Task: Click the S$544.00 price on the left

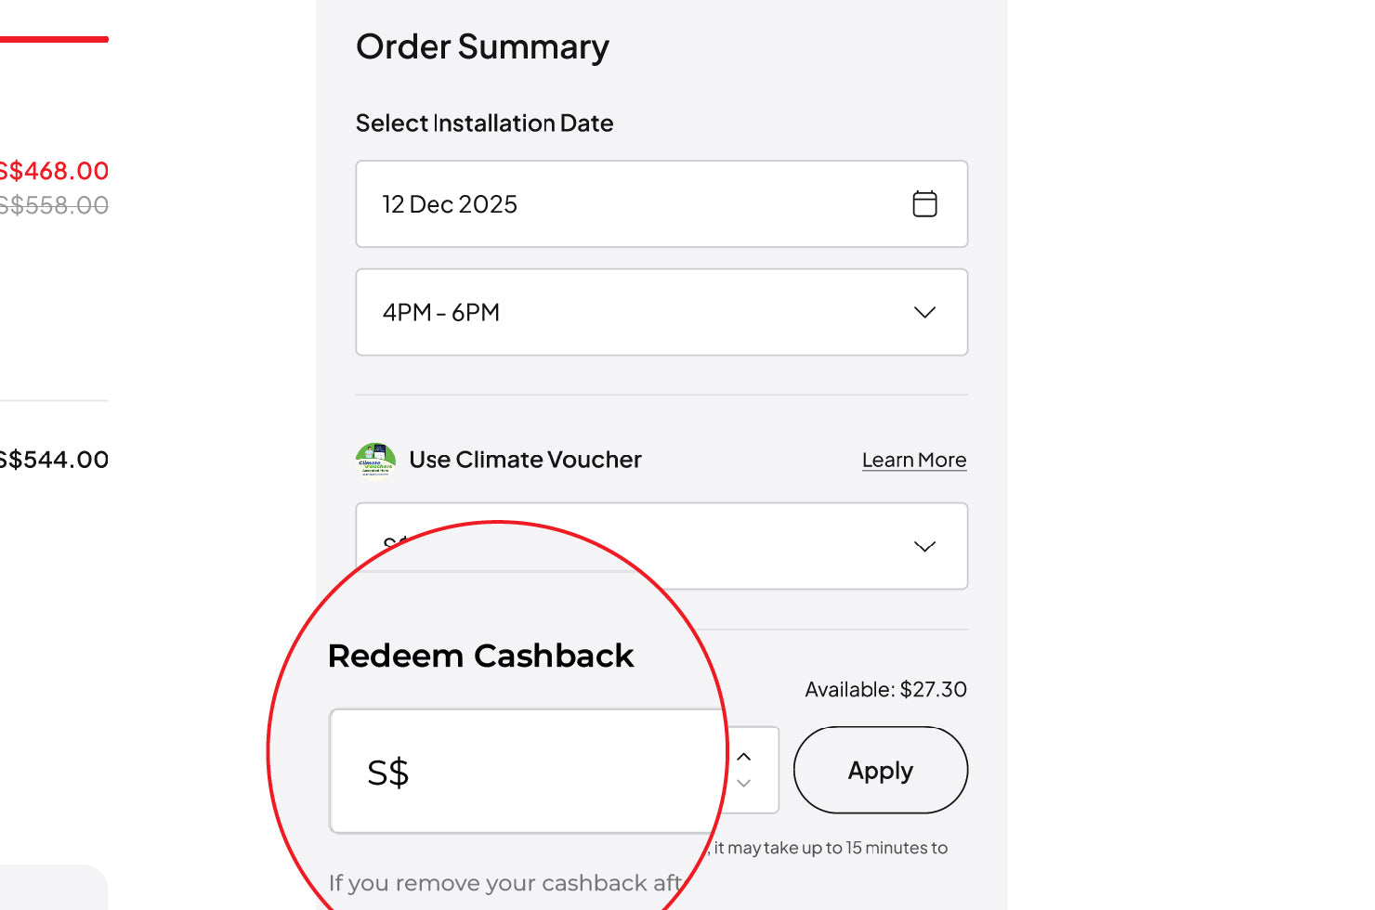Action: pos(53,458)
